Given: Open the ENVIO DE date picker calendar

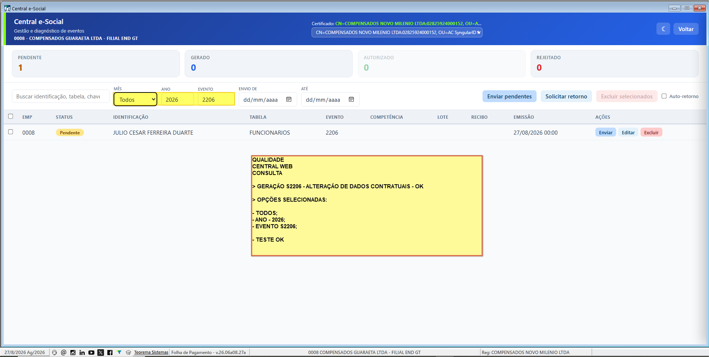Looking at the screenshot, I should tap(289, 99).
